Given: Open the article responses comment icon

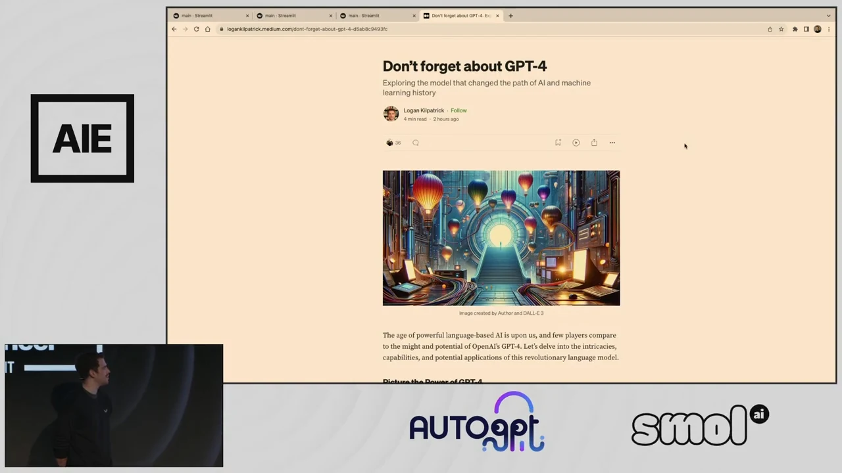Looking at the screenshot, I should (415, 143).
